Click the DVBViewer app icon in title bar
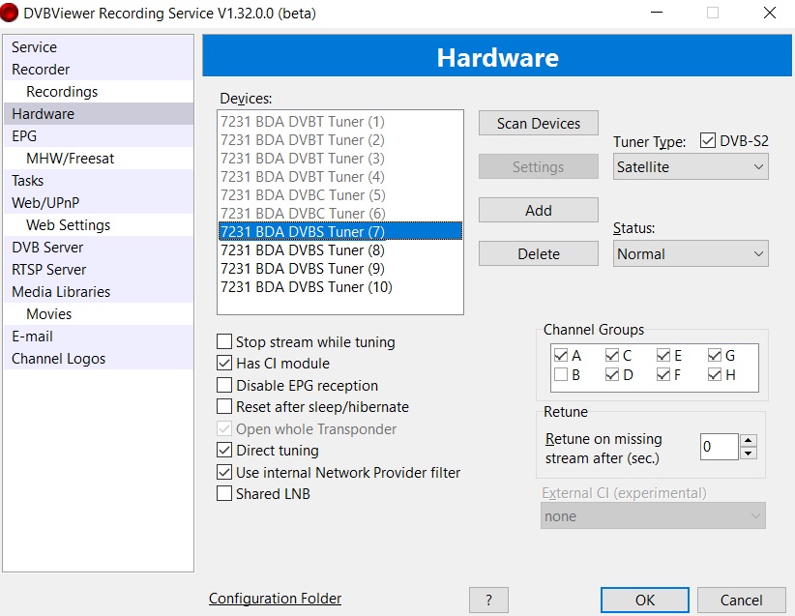Image resolution: width=795 pixels, height=616 pixels. tap(12, 14)
